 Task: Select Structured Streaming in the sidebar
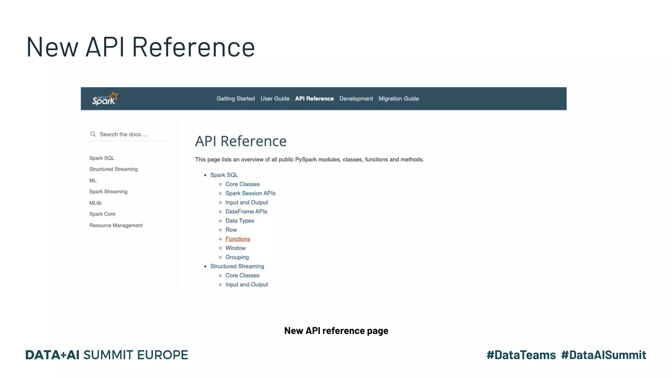click(x=114, y=169)
